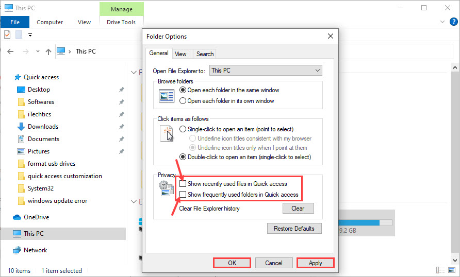Click the Apply button
Screen dimensions: 460x277
316,263
